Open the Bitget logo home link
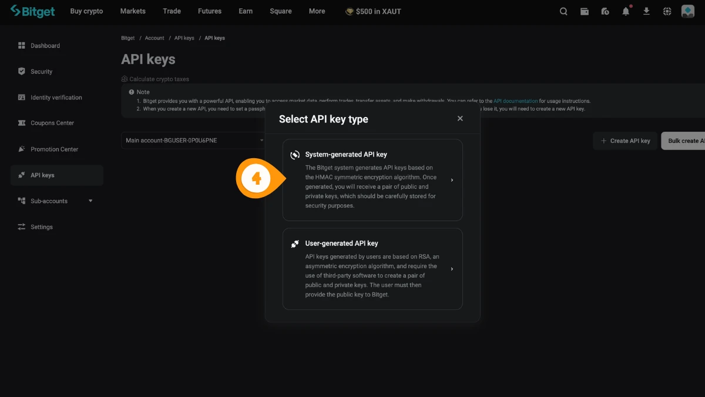 point(32,11)
